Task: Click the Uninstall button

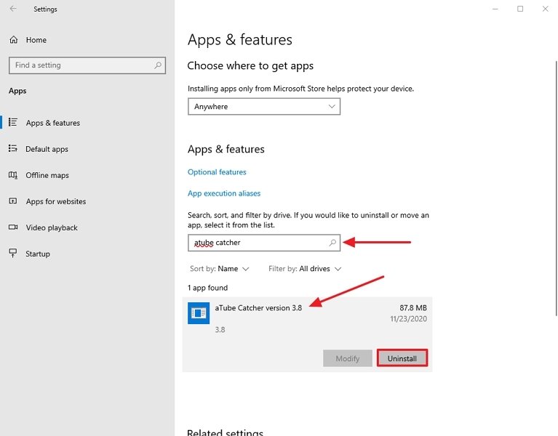Action: 402,358
